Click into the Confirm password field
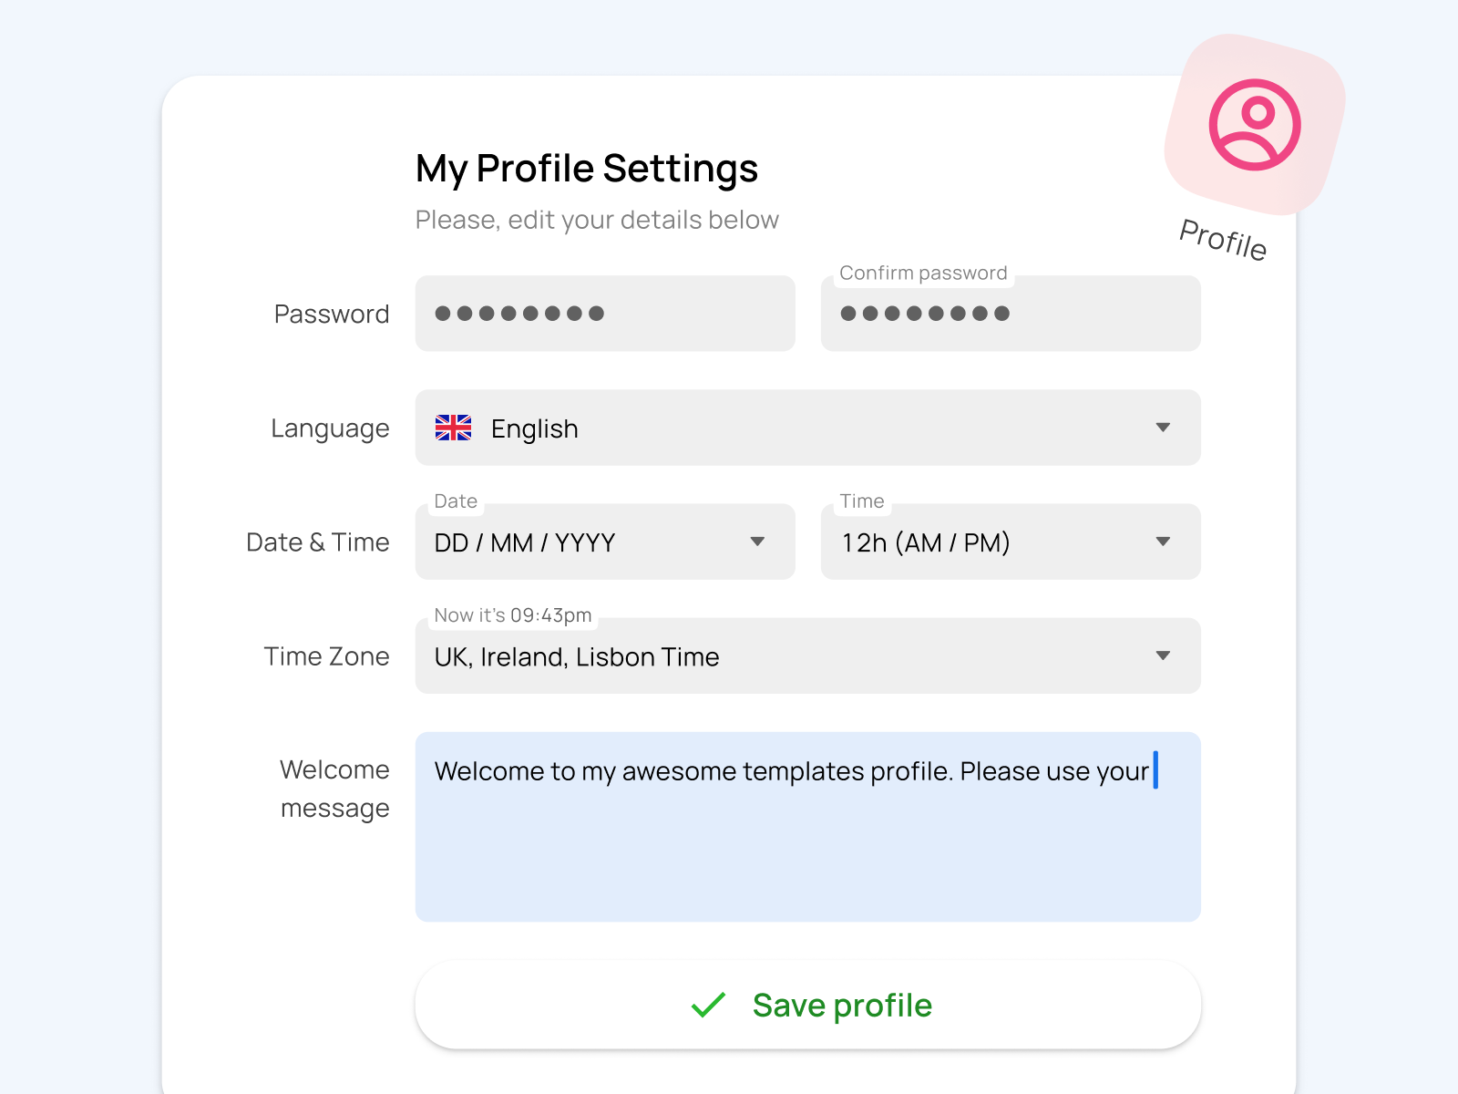The image size is (1458, 1094). point(1011,314)
